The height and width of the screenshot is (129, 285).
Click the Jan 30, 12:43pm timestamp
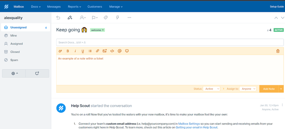pos(269,105)
